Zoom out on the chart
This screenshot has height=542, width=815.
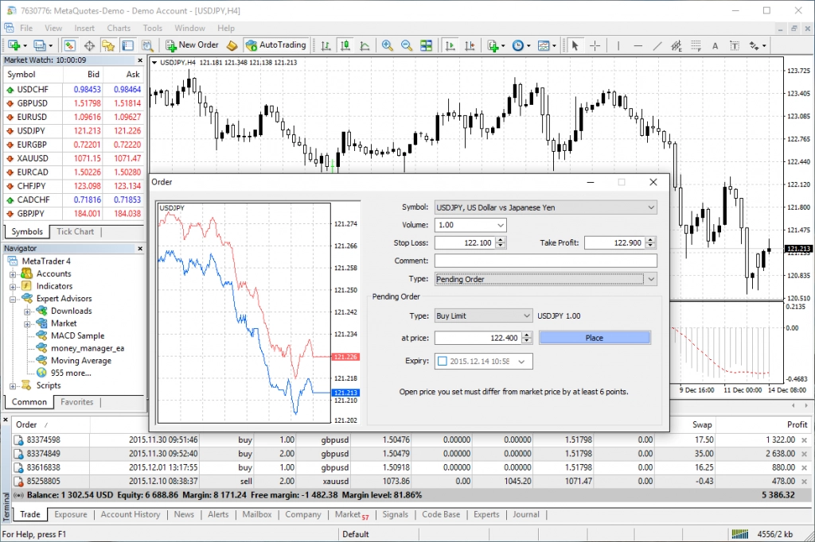click(406, 45)
